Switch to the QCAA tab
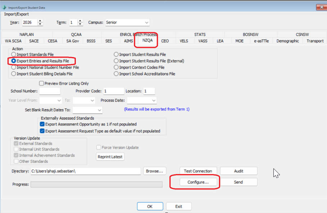This screenshot has height=213, width=327. point(76,35)
